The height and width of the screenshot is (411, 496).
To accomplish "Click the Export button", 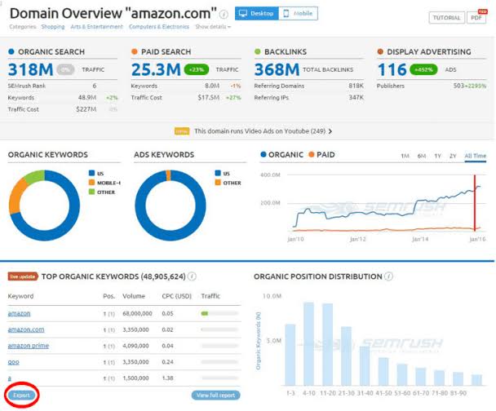I will [21, 396].
